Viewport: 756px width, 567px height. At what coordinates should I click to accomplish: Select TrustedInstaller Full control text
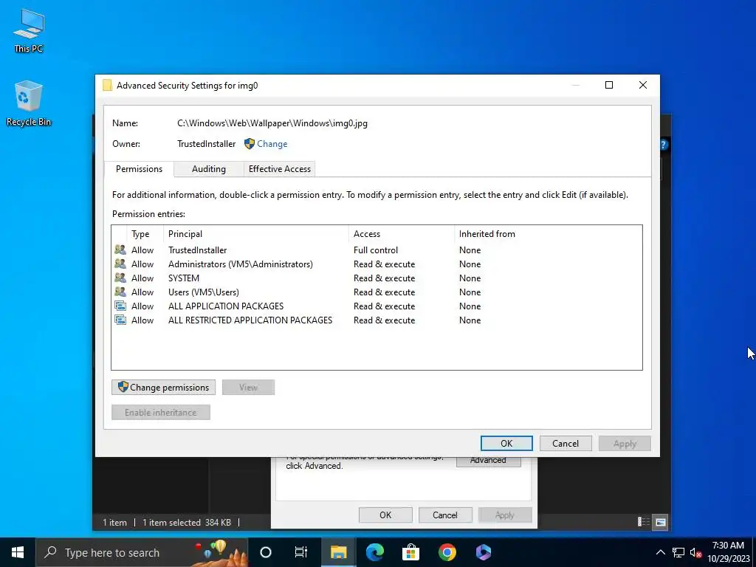[376, 250]
